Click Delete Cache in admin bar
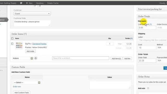 pos(53,3)
